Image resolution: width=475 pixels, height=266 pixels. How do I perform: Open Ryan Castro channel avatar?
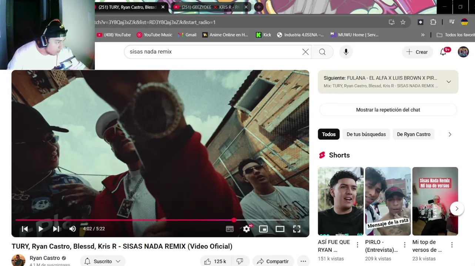18,260
